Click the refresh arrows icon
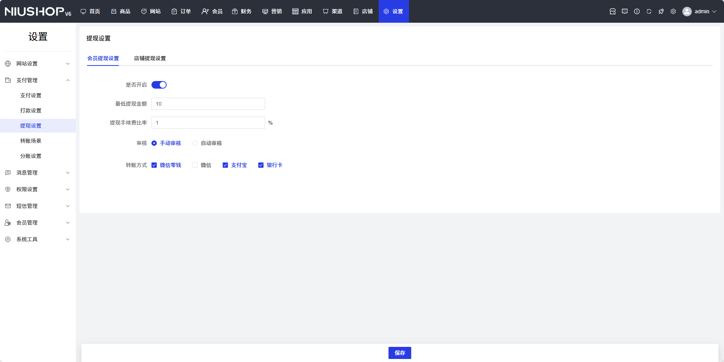 pos(649,11)
